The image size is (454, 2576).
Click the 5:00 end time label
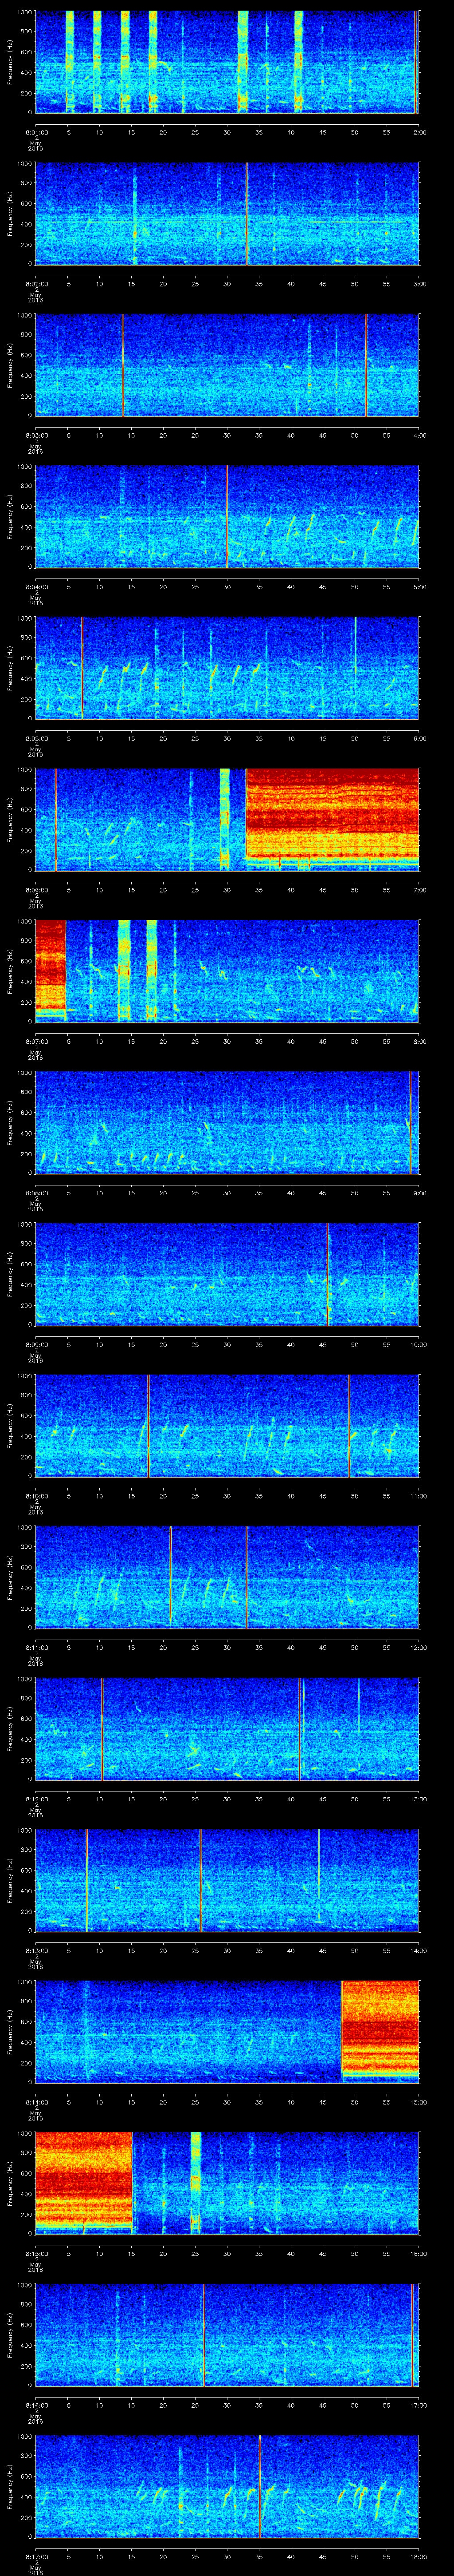(419, 587)
